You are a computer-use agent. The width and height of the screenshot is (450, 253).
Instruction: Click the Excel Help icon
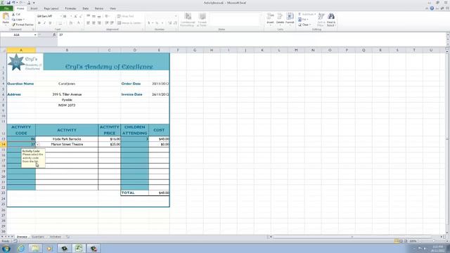pyautogui.click(x=432, y=8)
